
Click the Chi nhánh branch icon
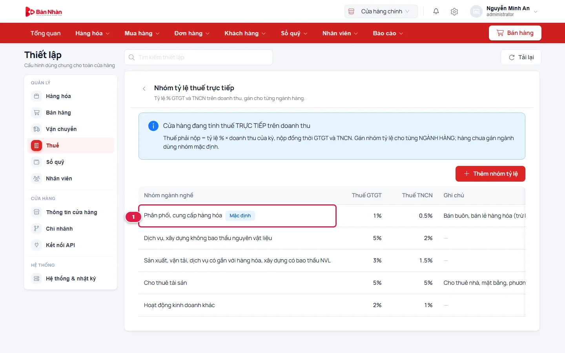(x=36, y=229)
